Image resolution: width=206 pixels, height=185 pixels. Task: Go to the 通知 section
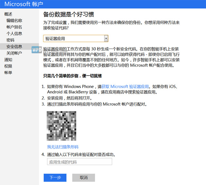coord(8,59)
